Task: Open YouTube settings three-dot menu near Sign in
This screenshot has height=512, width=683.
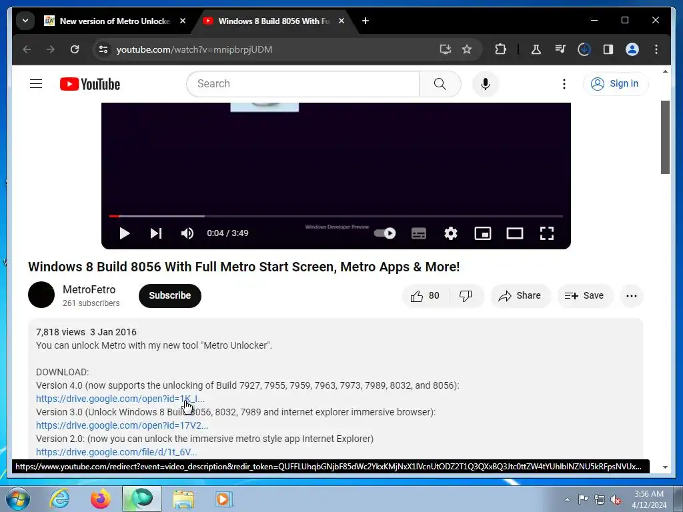Action: click(564, 83)
